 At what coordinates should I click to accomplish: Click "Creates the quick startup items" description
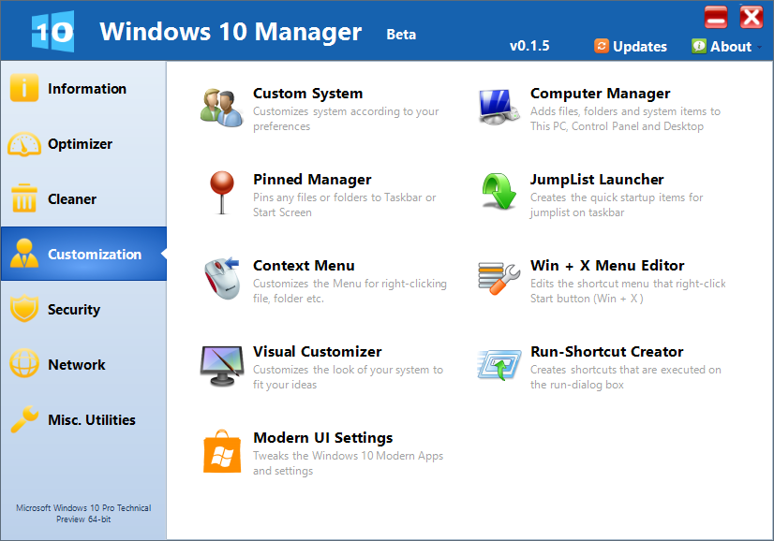pyautogui.click(x=617, y=205)
